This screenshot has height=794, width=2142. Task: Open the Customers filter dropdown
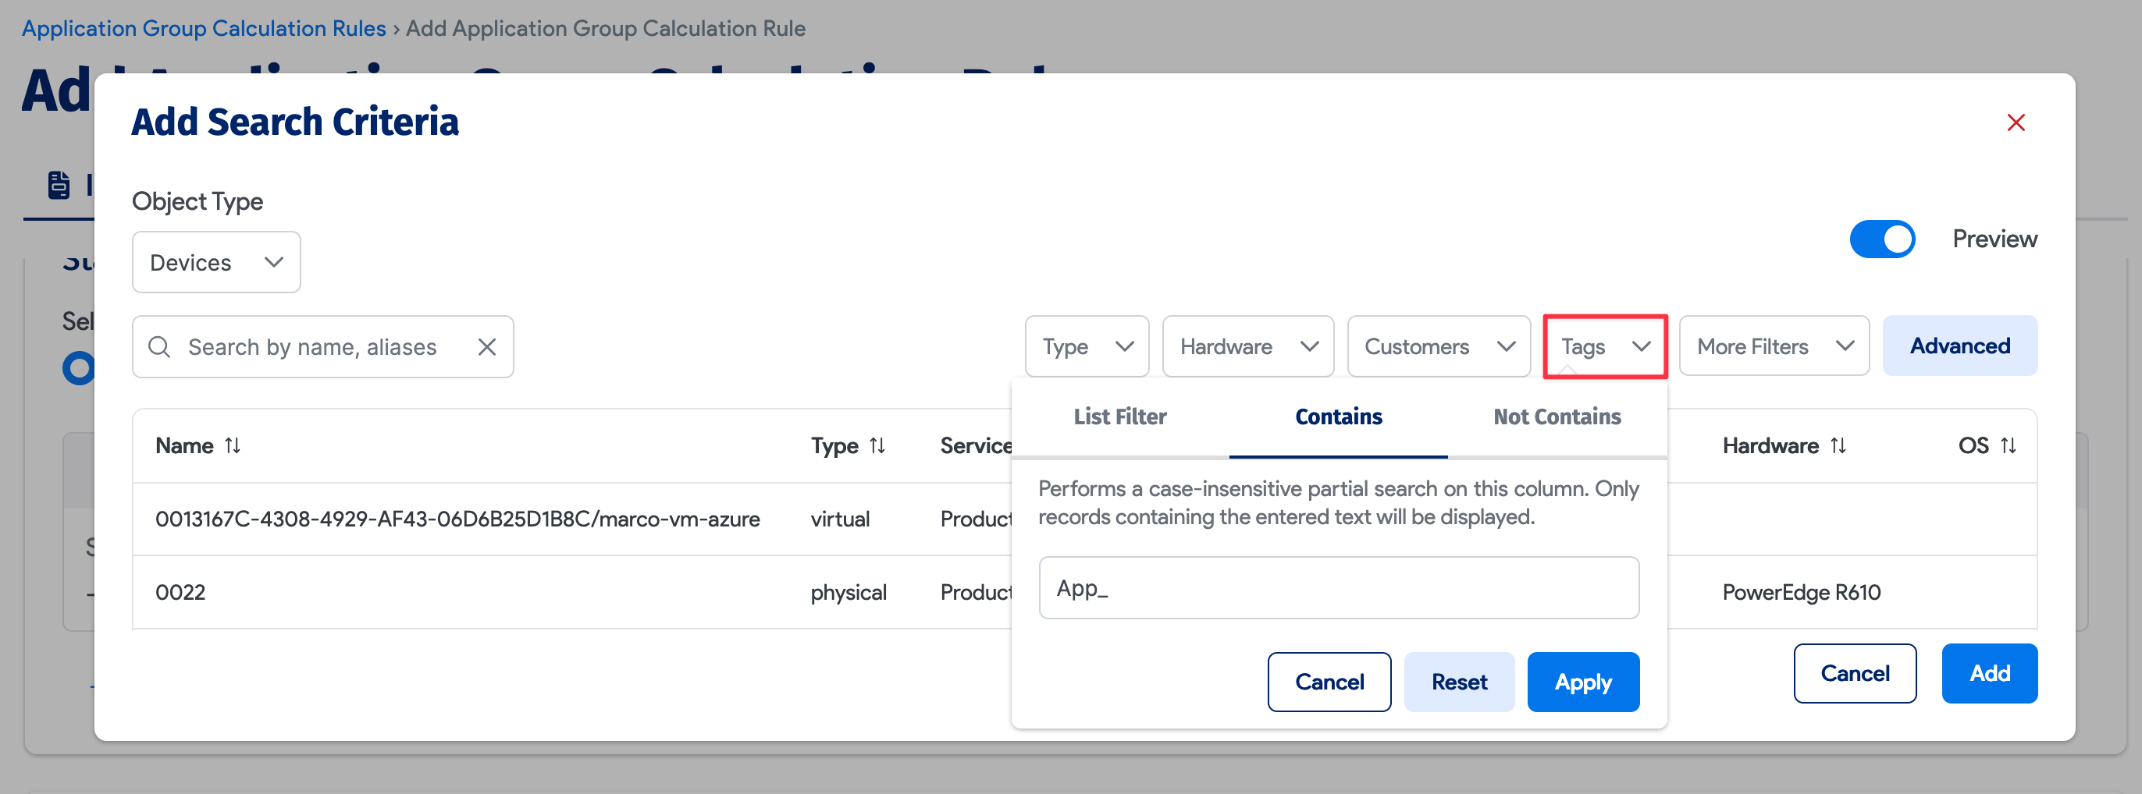1438,346
